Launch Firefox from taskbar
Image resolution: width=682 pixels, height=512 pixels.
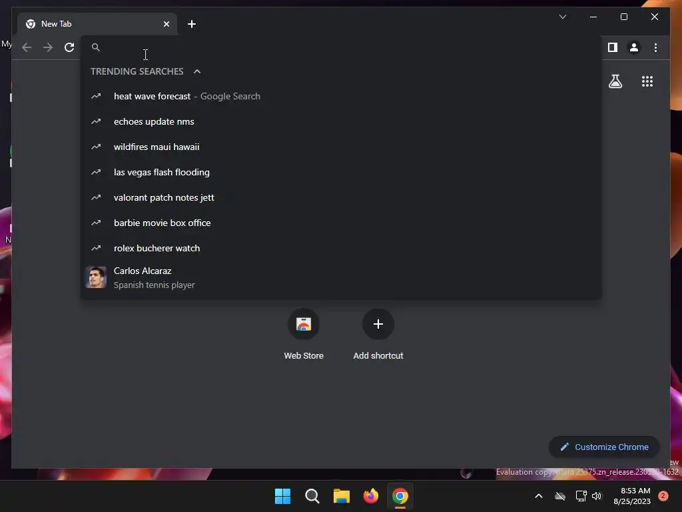pyautogui.click(x=370, y=496)
